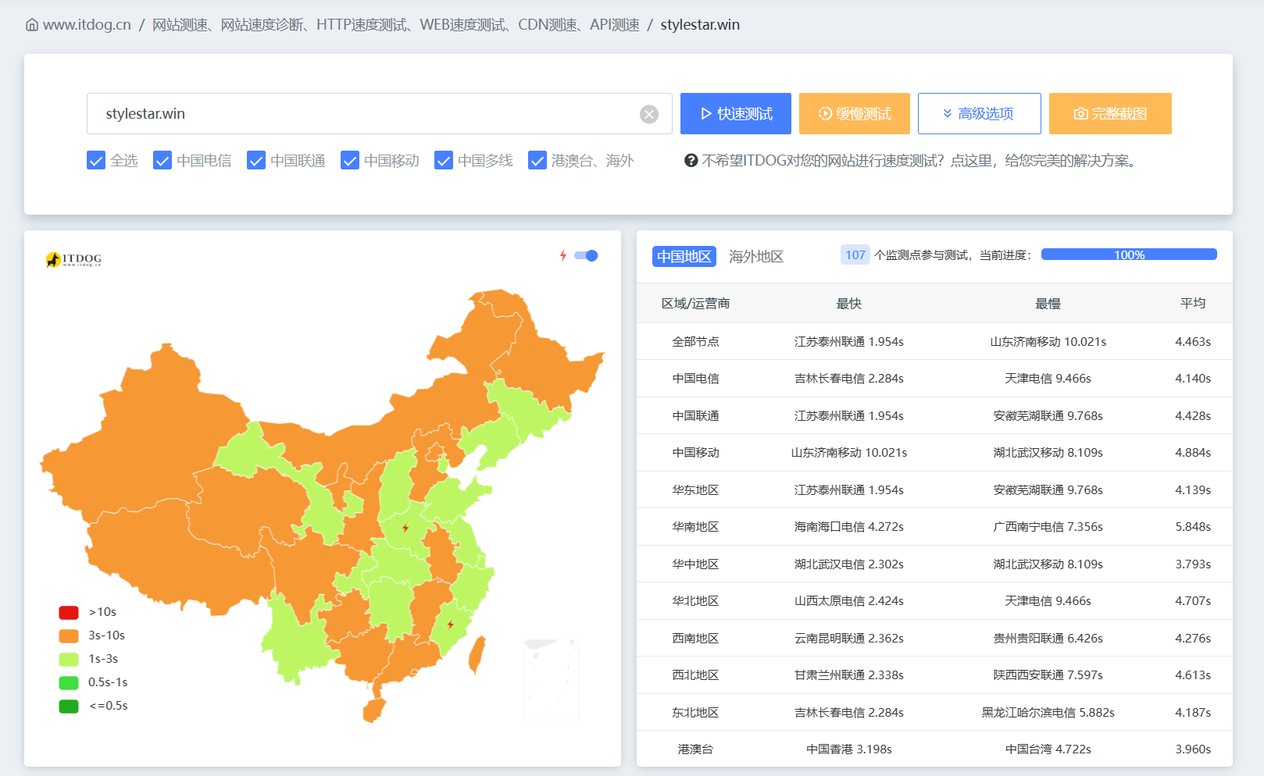Start the 快速测试 test
The height and width of the screenshot is (776, 1264).
[x=736, y=114]
